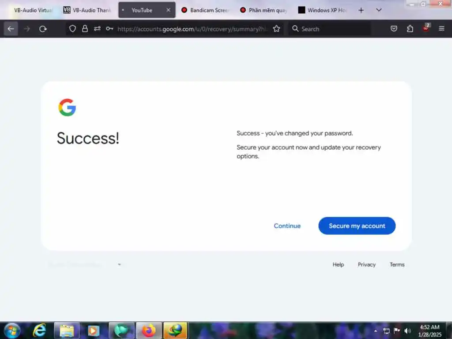The width and height of the screenshot is (452, 339).
Task: Click the Secure my account button
Action: tap(357, 226)
